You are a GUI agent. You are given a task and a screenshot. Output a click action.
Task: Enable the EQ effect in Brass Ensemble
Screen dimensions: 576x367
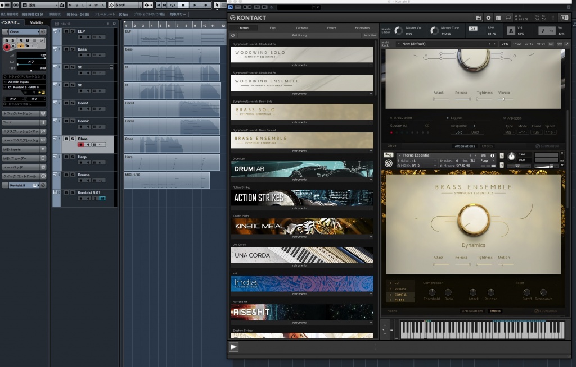[391, 283]
